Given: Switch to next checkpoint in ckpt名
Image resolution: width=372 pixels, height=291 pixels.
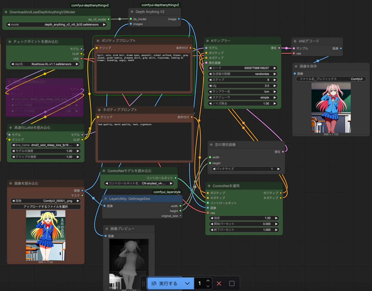Looking at the screenshot, I should [77, 64].
